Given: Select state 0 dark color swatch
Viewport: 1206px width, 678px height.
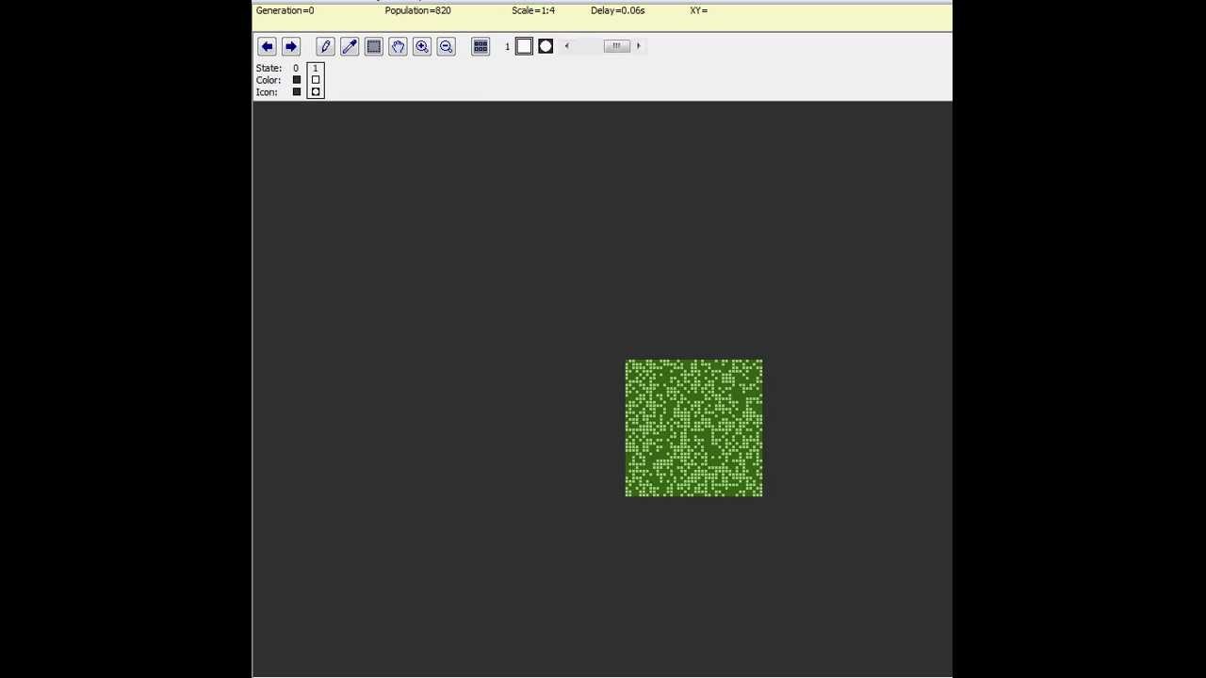Looking at the screenshot, I should click(x=296, y=80).
